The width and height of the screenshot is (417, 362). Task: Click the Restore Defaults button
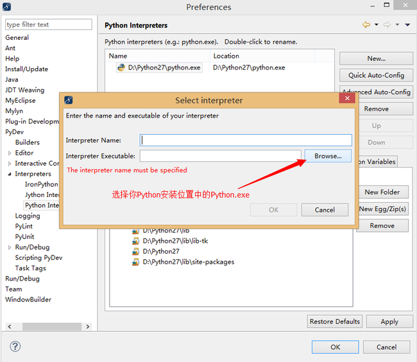[334, 322]
